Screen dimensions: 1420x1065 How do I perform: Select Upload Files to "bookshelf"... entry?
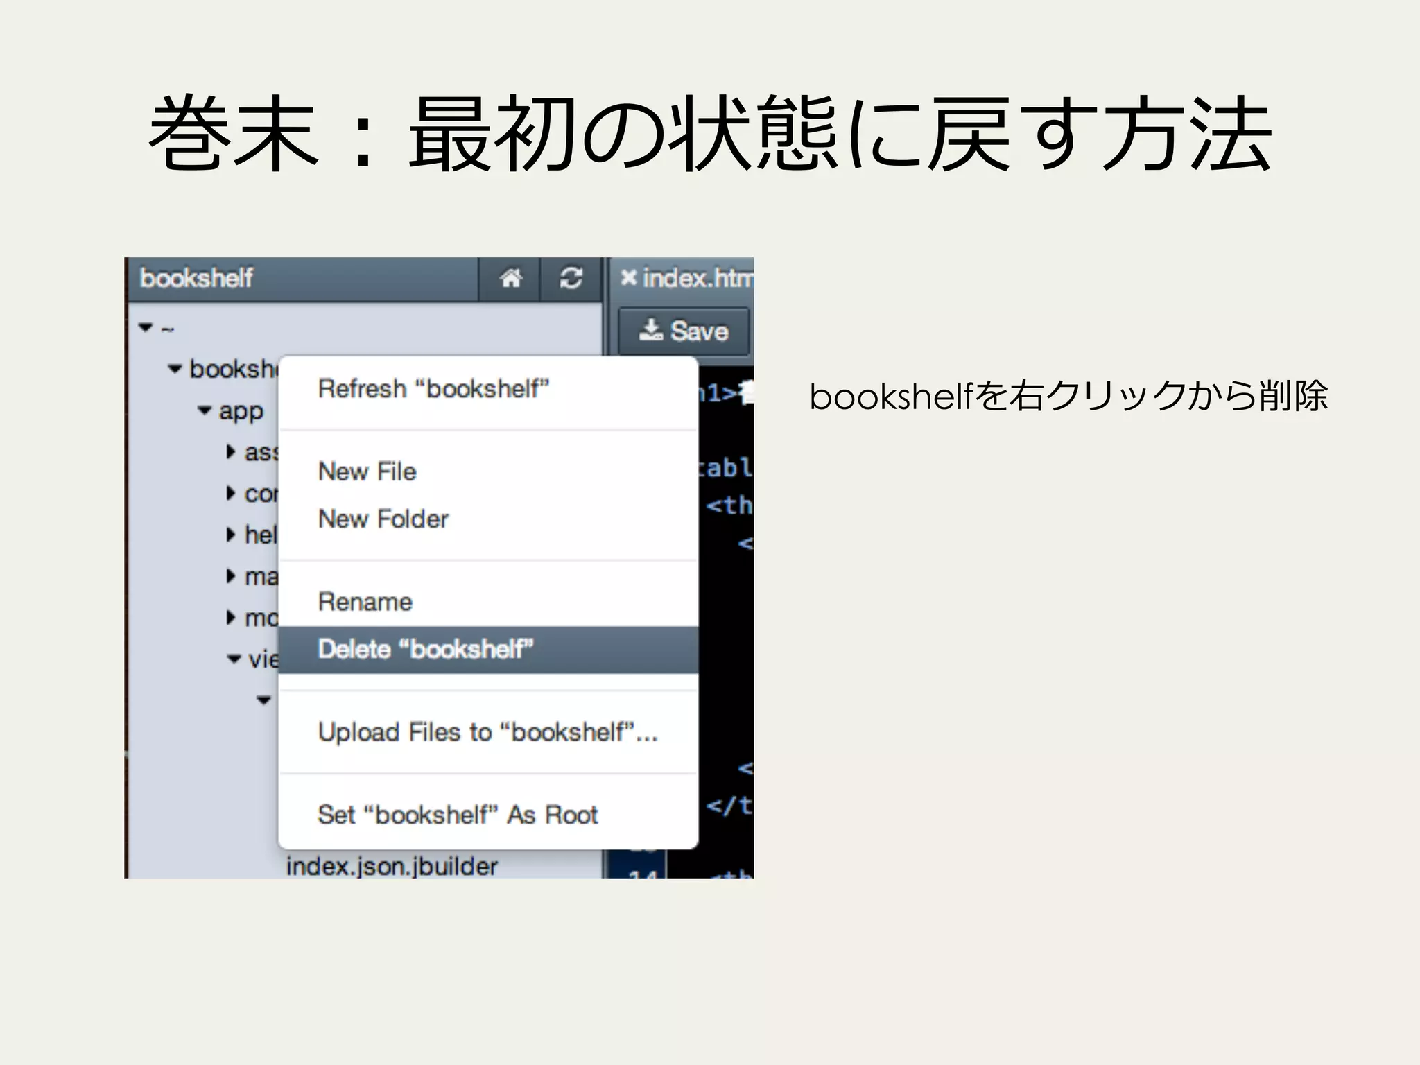(x=488, y=732)
